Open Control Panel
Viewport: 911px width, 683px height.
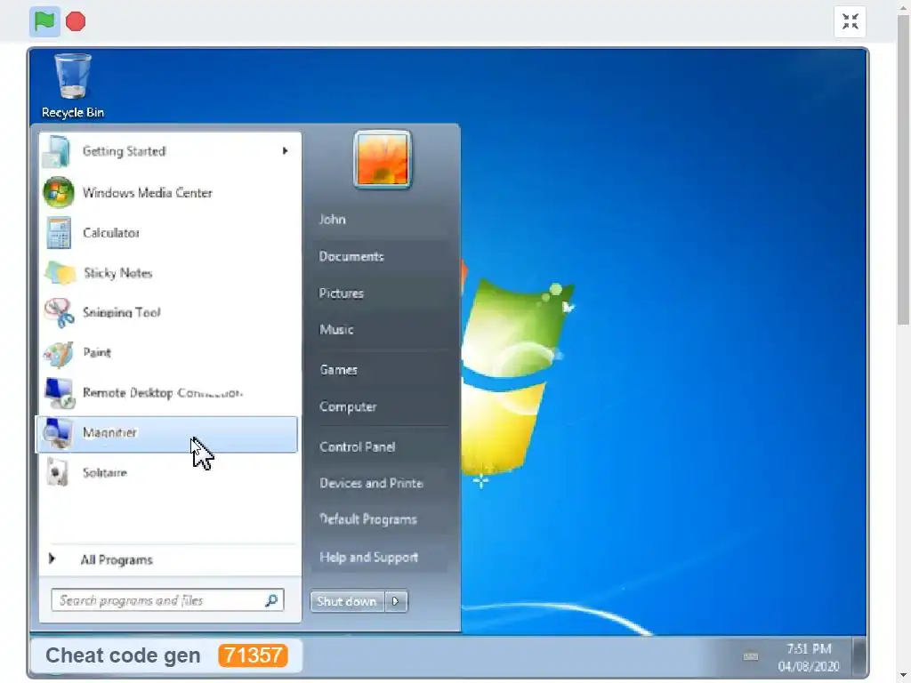click(x=358, y=447)
